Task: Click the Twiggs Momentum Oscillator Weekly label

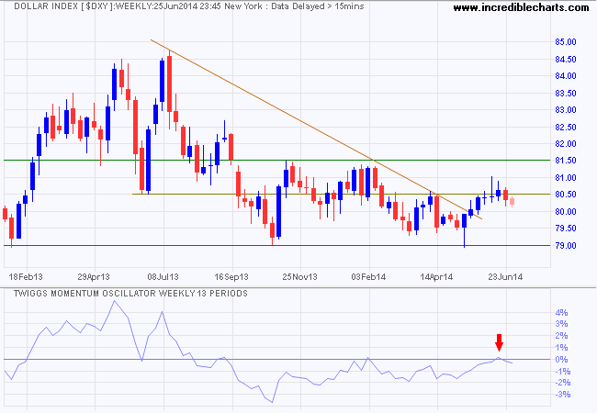Action: click(130, 293)
